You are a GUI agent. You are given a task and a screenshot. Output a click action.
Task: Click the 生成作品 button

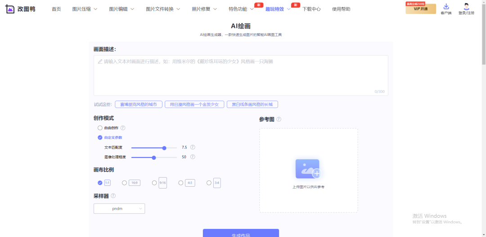tap(241, 233)
